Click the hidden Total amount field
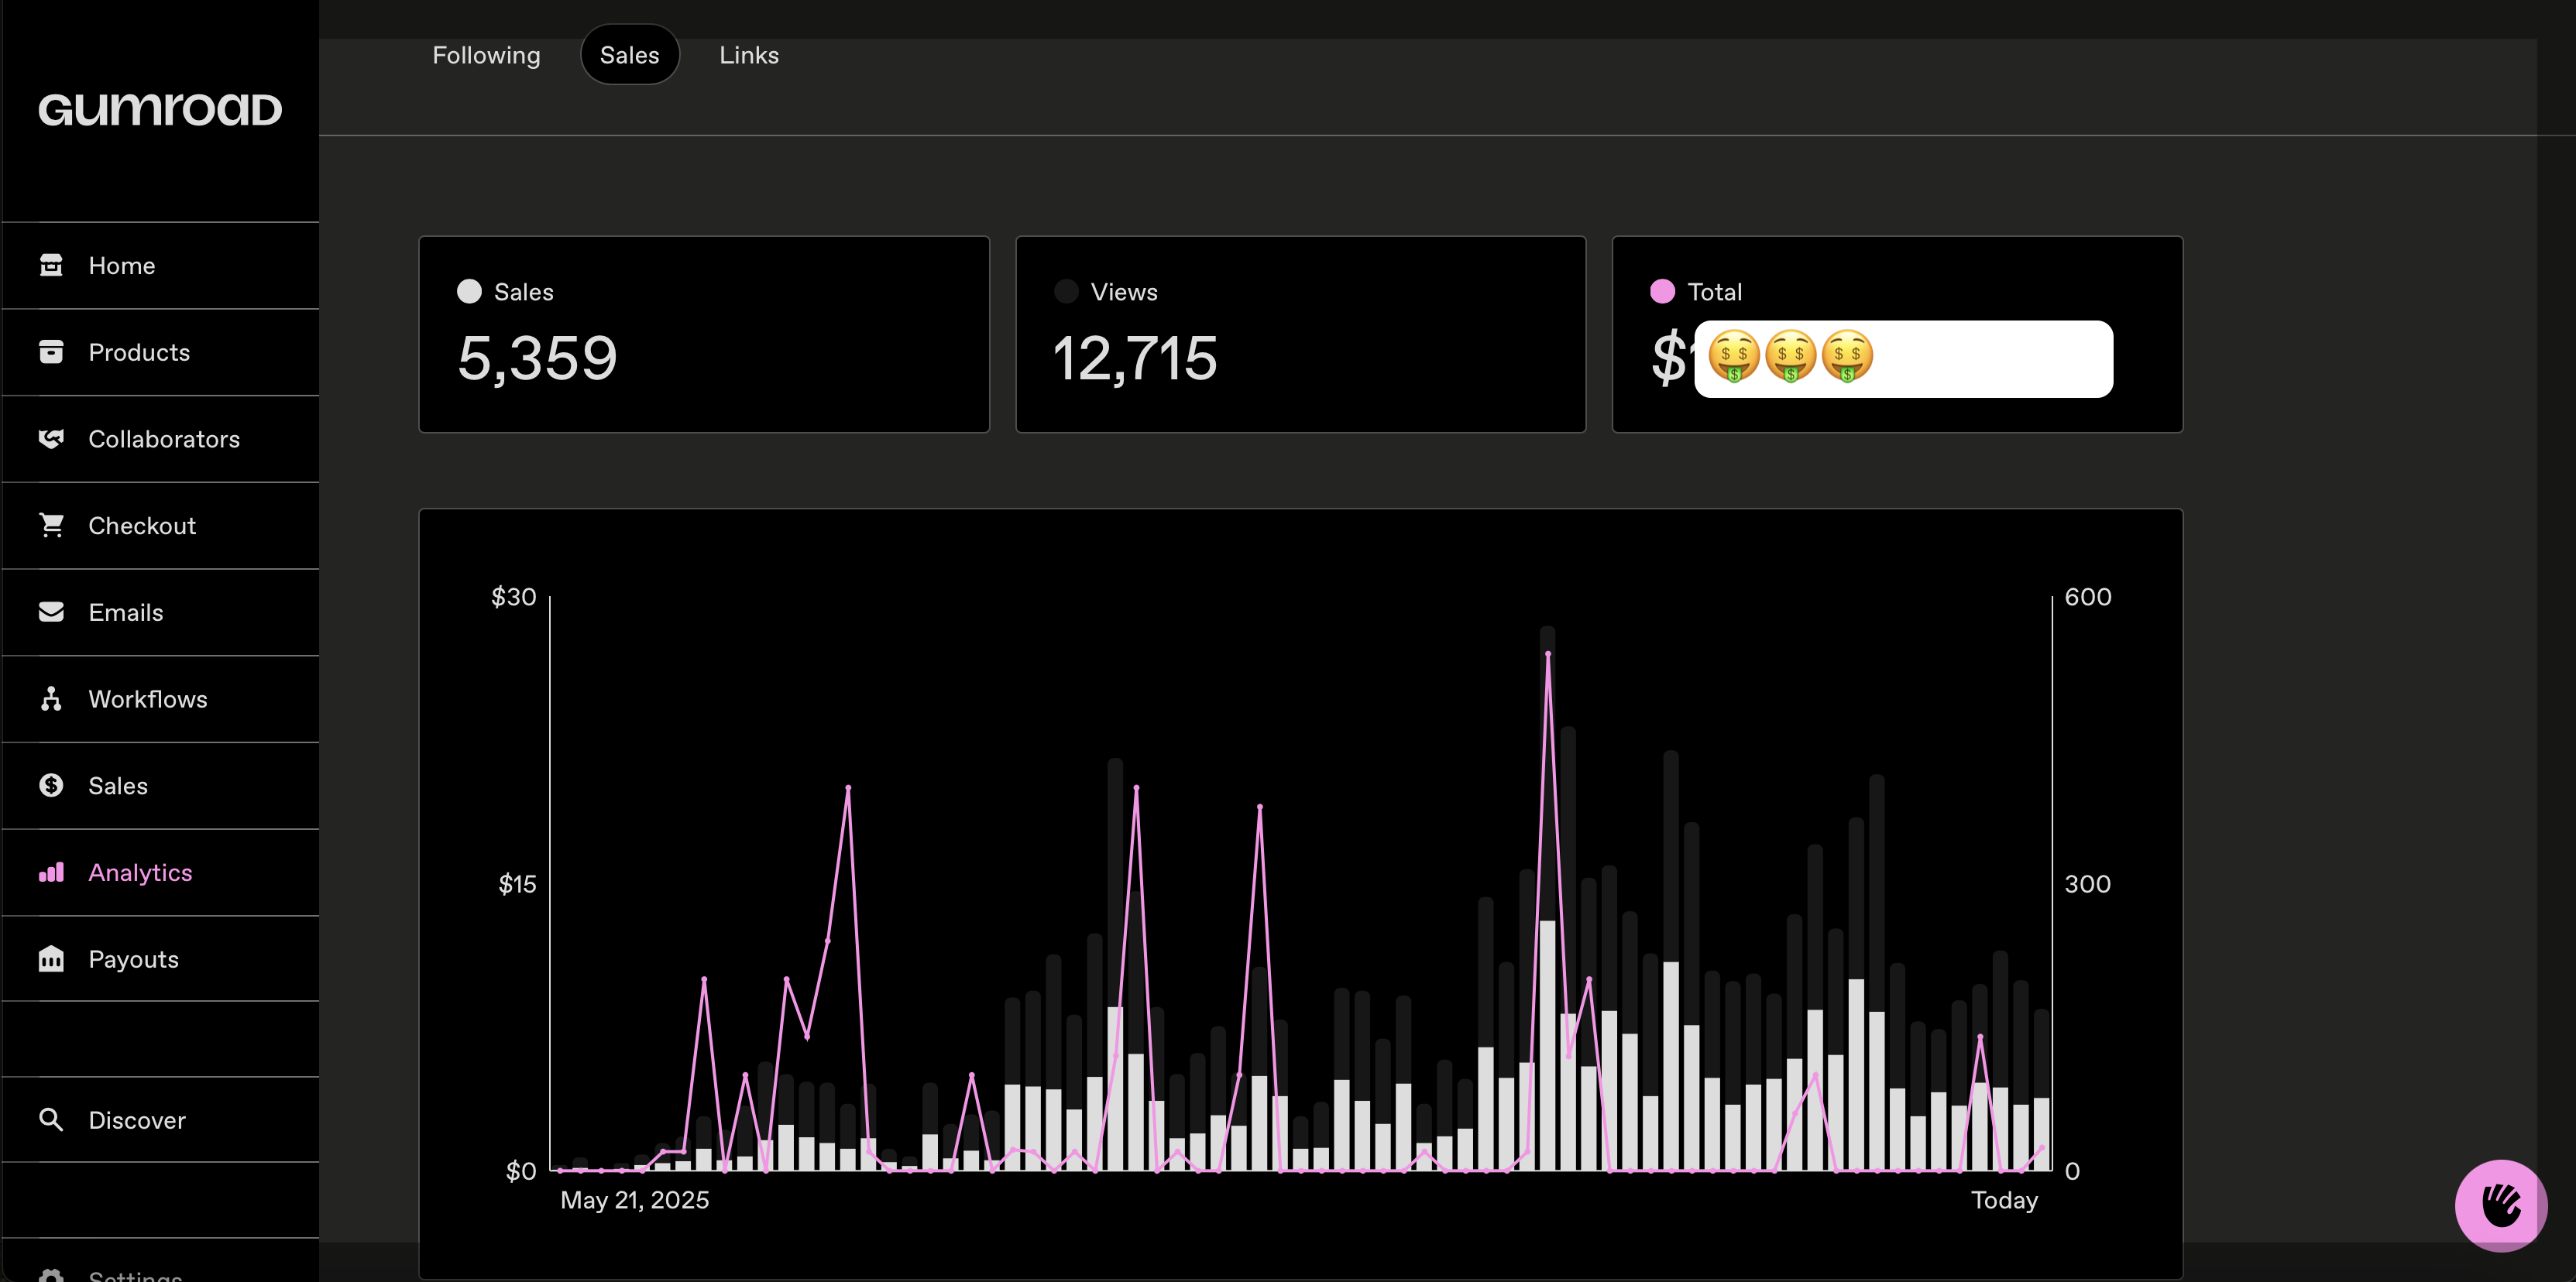The image size is (2576, 1282). [x=1903, y=358]
